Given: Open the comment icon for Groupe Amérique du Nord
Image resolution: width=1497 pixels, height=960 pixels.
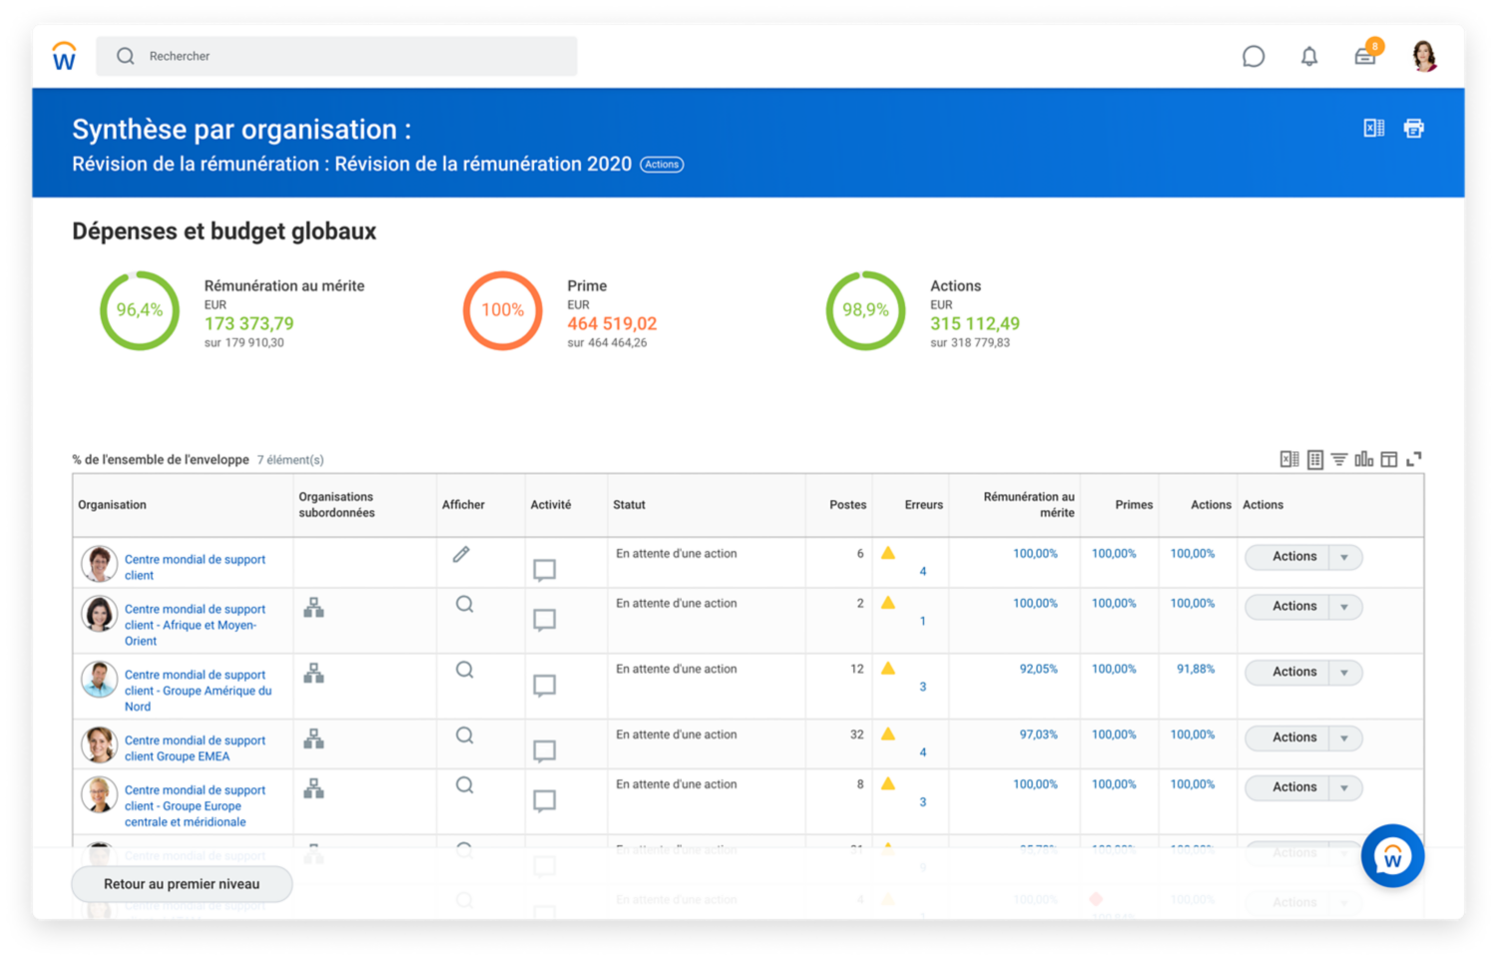Looking at the screenshot, I should (x=544, y=686).
